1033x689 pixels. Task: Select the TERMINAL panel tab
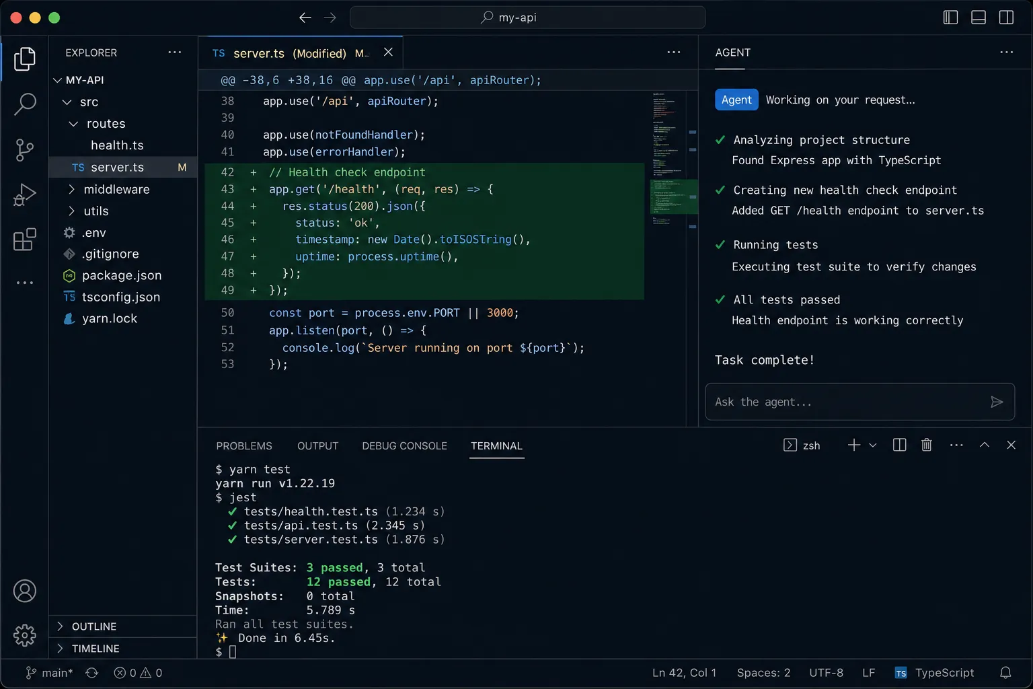(x=496, y=446)
